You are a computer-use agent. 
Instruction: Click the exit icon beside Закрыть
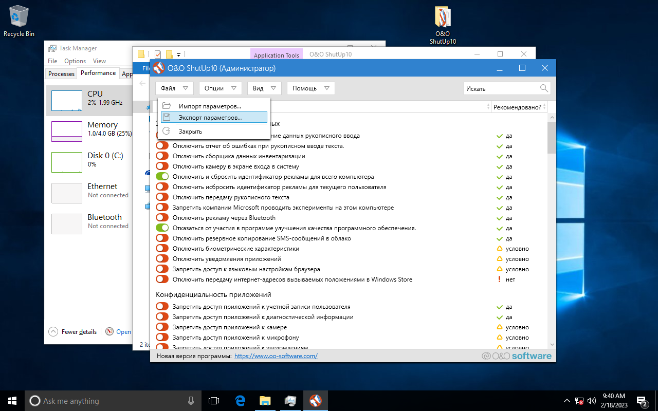(167, 131)
